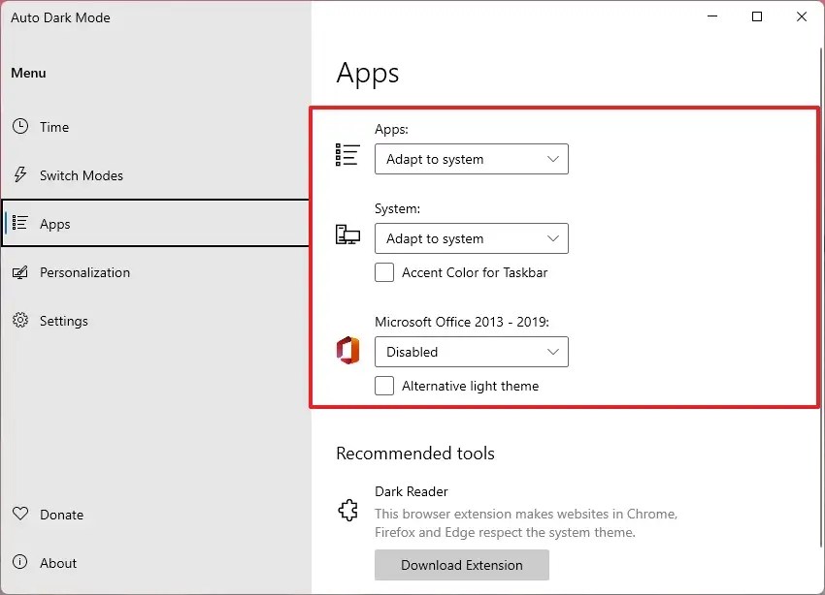Screen dimensions: 825x595
Task: Click the heart icon next to Donate
Action: [x=20, y=515]
